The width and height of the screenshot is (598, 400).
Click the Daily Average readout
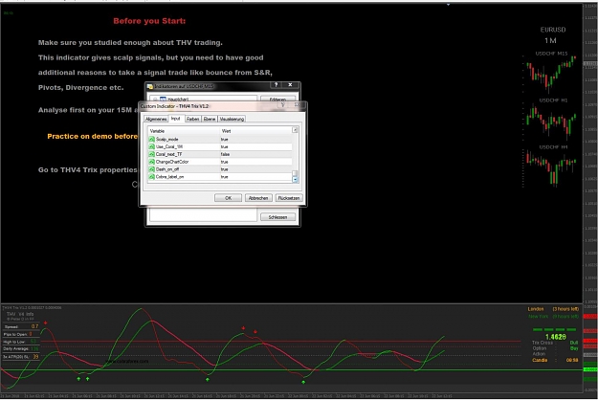coord(21,348)
